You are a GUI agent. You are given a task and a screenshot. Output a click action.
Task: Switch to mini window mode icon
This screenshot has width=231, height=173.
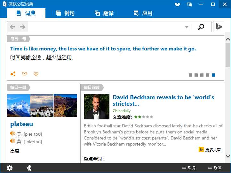pyautogui.click(x=189, y=4)
